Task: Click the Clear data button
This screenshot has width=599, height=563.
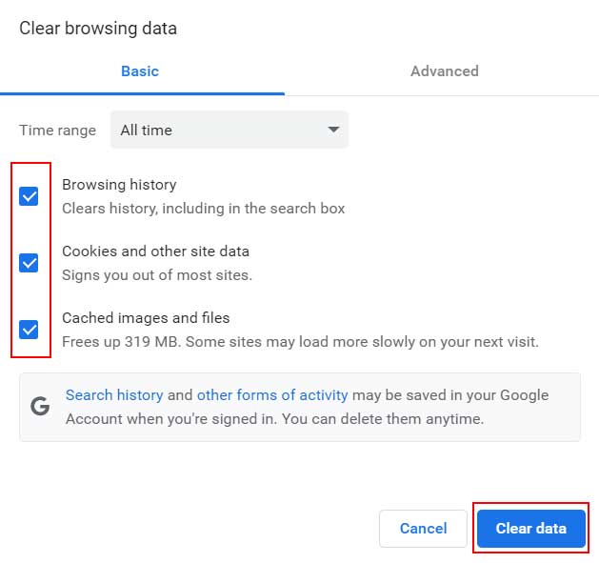Action: (531, 528)
